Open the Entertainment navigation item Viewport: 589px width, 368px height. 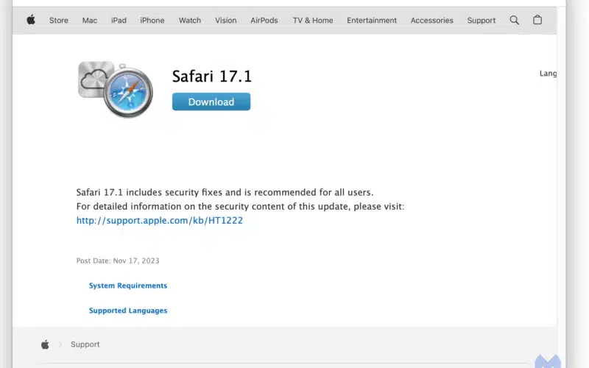pos(372,21)
